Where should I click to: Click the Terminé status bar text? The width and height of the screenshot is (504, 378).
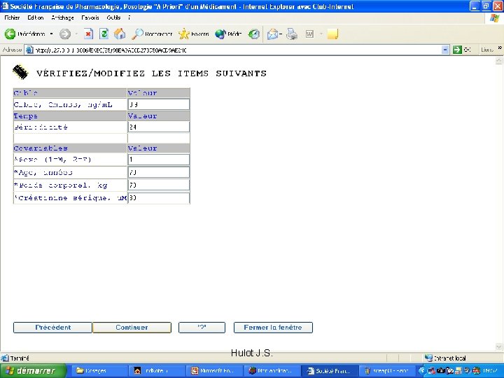20,358
